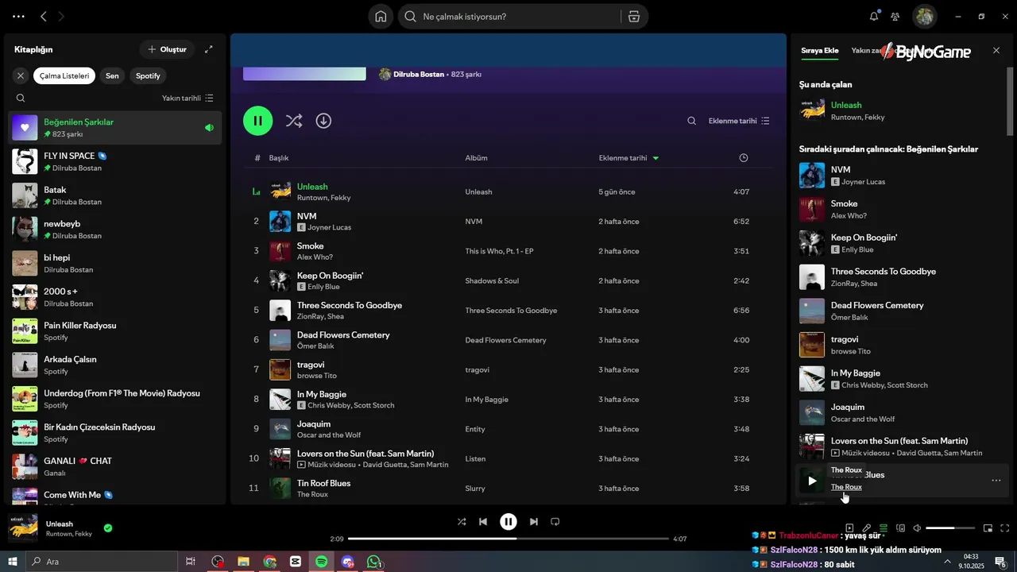The height and width of the screenshot is (572, 1017).
Task: Seek within the song progress bar
Action: tap(508, 539)
